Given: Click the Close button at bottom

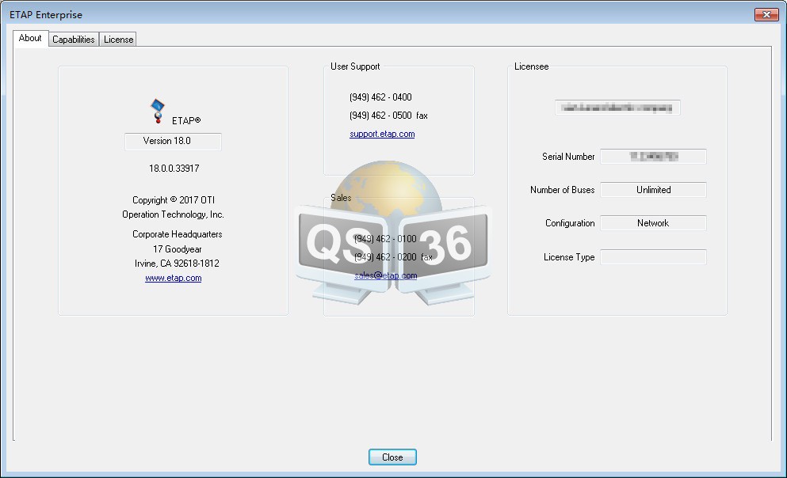Looking at the screenshot, I should (x=392, y=457).
